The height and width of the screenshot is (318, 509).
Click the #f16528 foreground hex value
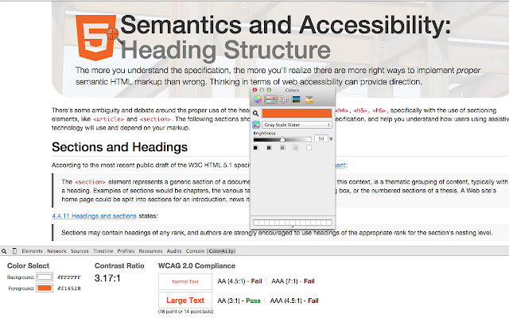click(x=69, y=288)
